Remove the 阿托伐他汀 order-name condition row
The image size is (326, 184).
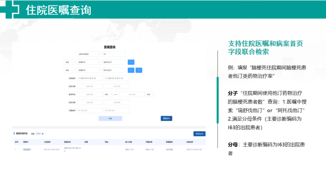tap(131, 70)
